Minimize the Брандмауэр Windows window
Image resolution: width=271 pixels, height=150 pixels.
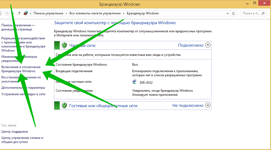click(x=247, y=3)
